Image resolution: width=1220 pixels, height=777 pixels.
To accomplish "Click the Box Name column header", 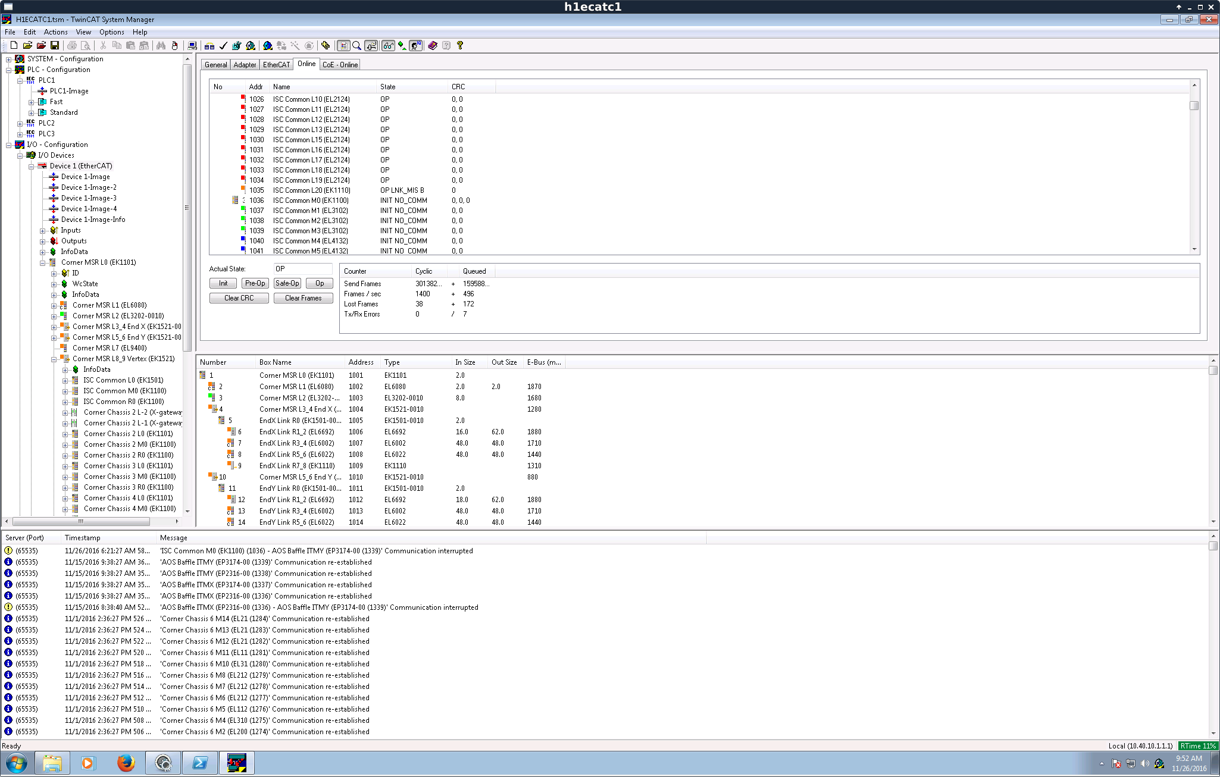I will (x=301, y=362).
